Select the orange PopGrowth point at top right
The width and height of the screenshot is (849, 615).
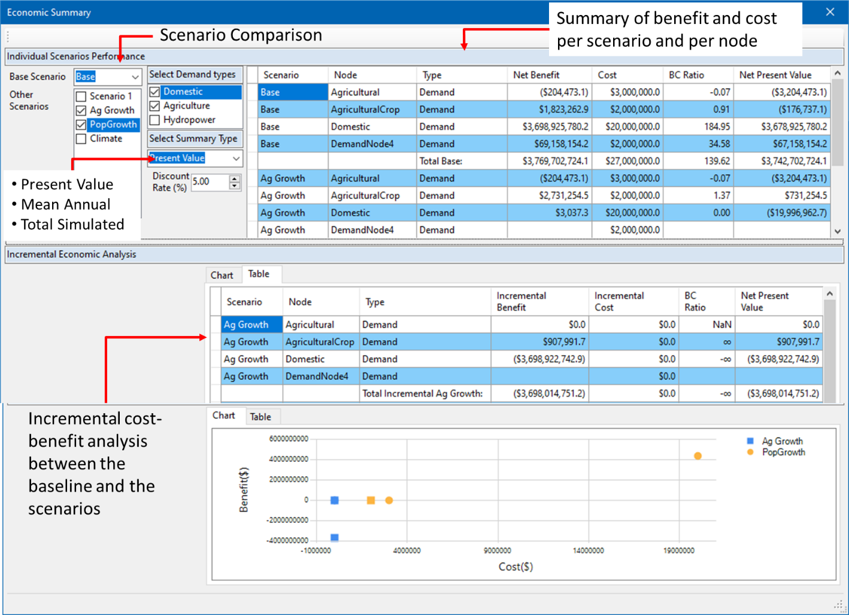click(698, 456)
